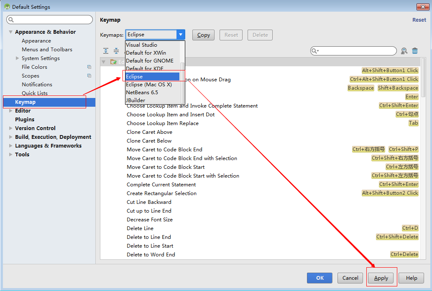The height and width of the screenshot is (291, 432).
Task: Click the magnifier icon in the keymap search field
Action: pyautogui.click(x=314, y=51)
